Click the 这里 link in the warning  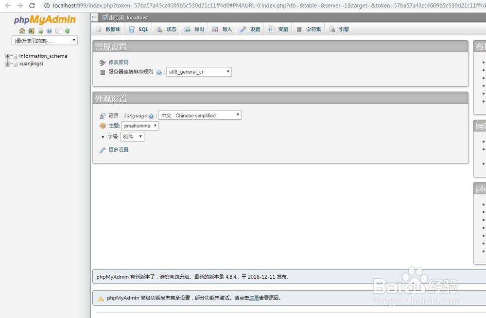[254, 298]
